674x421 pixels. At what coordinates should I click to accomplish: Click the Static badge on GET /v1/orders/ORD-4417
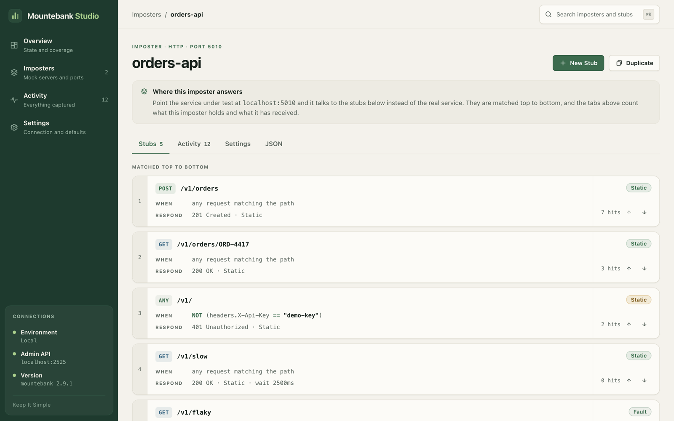coord(639,244)
